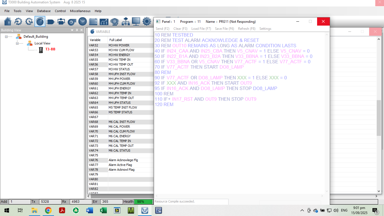
Task: Pin the Building View panel
Action: click(x=77, y=30)
